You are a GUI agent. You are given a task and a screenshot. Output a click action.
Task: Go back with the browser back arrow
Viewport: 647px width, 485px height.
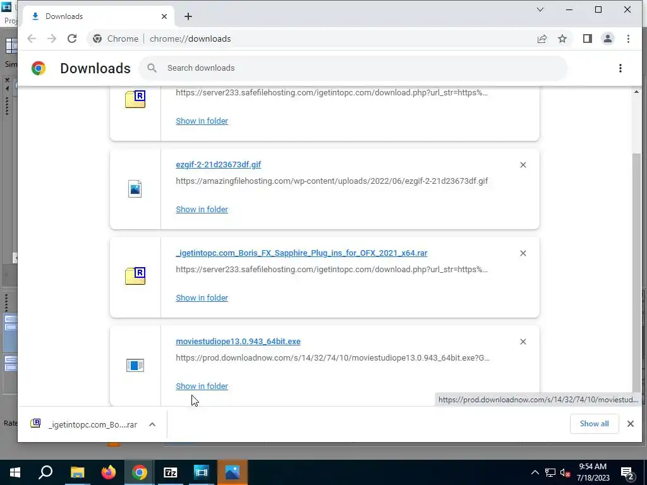pos(32,39)
